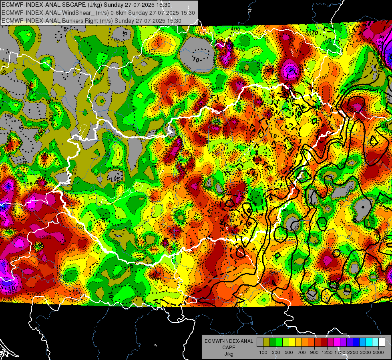Screen dimensions: 392x360
Task: Click the 3000 legend value label
Action: click(366, 352)
